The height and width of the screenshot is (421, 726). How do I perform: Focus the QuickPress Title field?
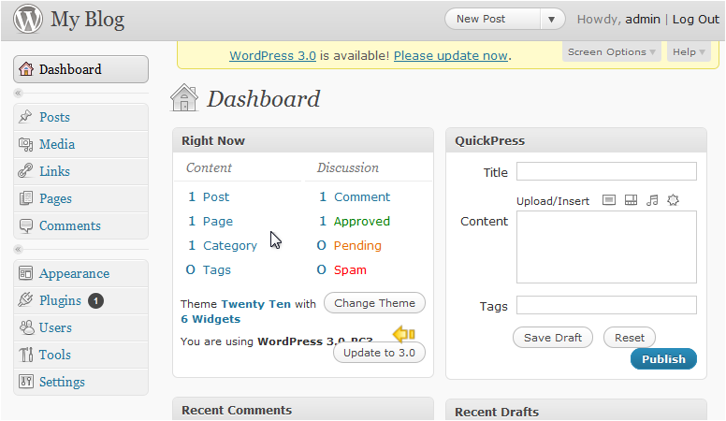click(606, 171)
